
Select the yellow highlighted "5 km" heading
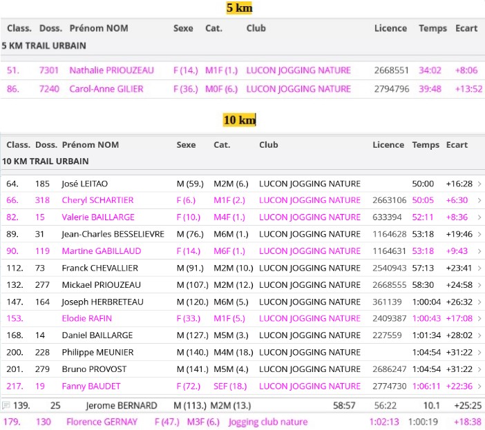click(x=239, y=8)
